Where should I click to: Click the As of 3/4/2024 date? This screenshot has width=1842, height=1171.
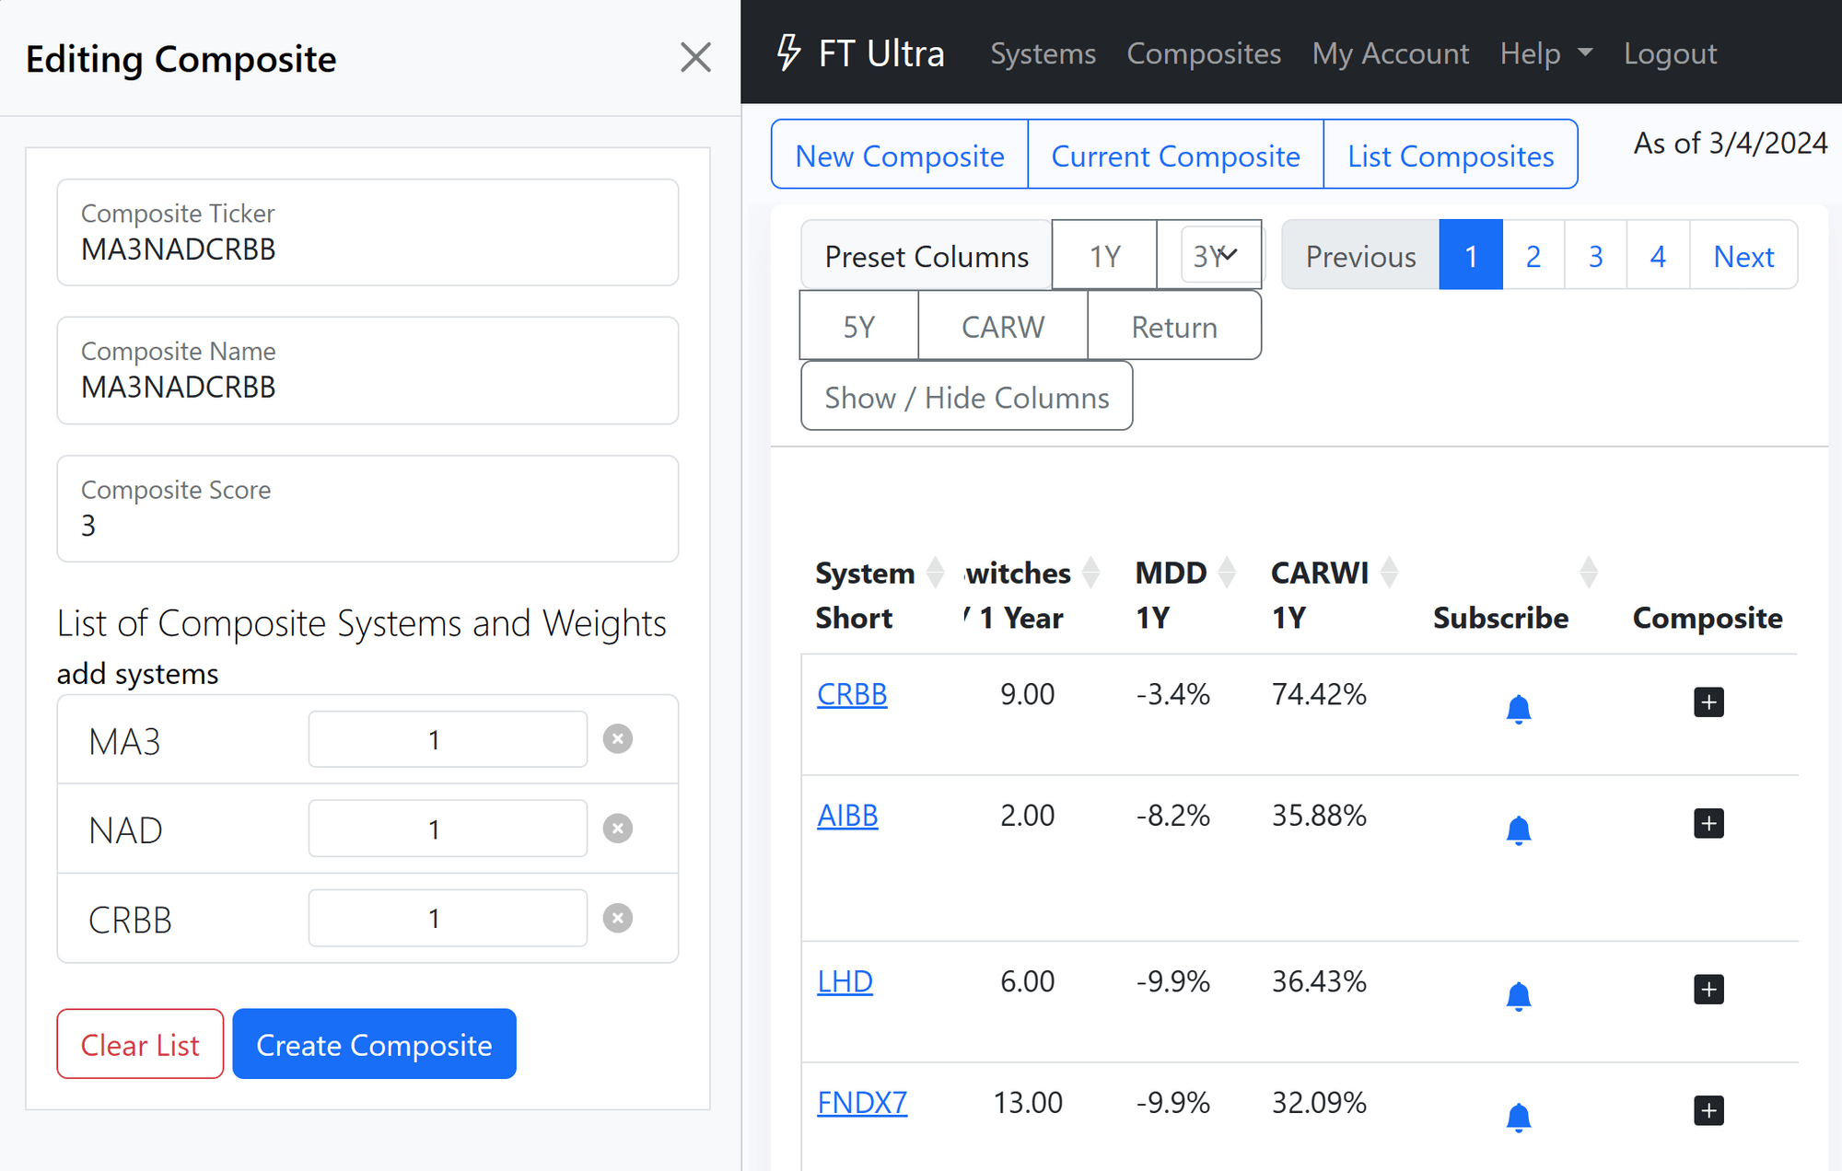1731,144
